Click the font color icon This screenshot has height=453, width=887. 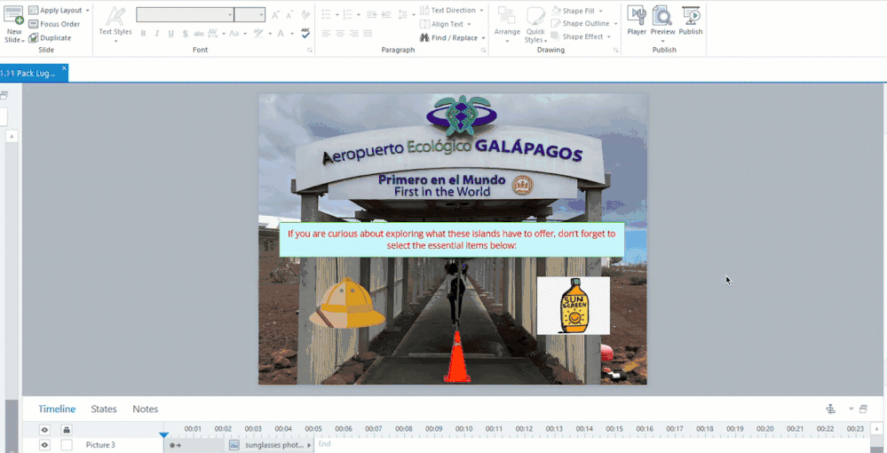(x=281, y=34)
